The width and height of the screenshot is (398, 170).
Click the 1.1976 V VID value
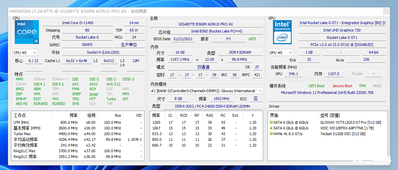click(134, 139)
